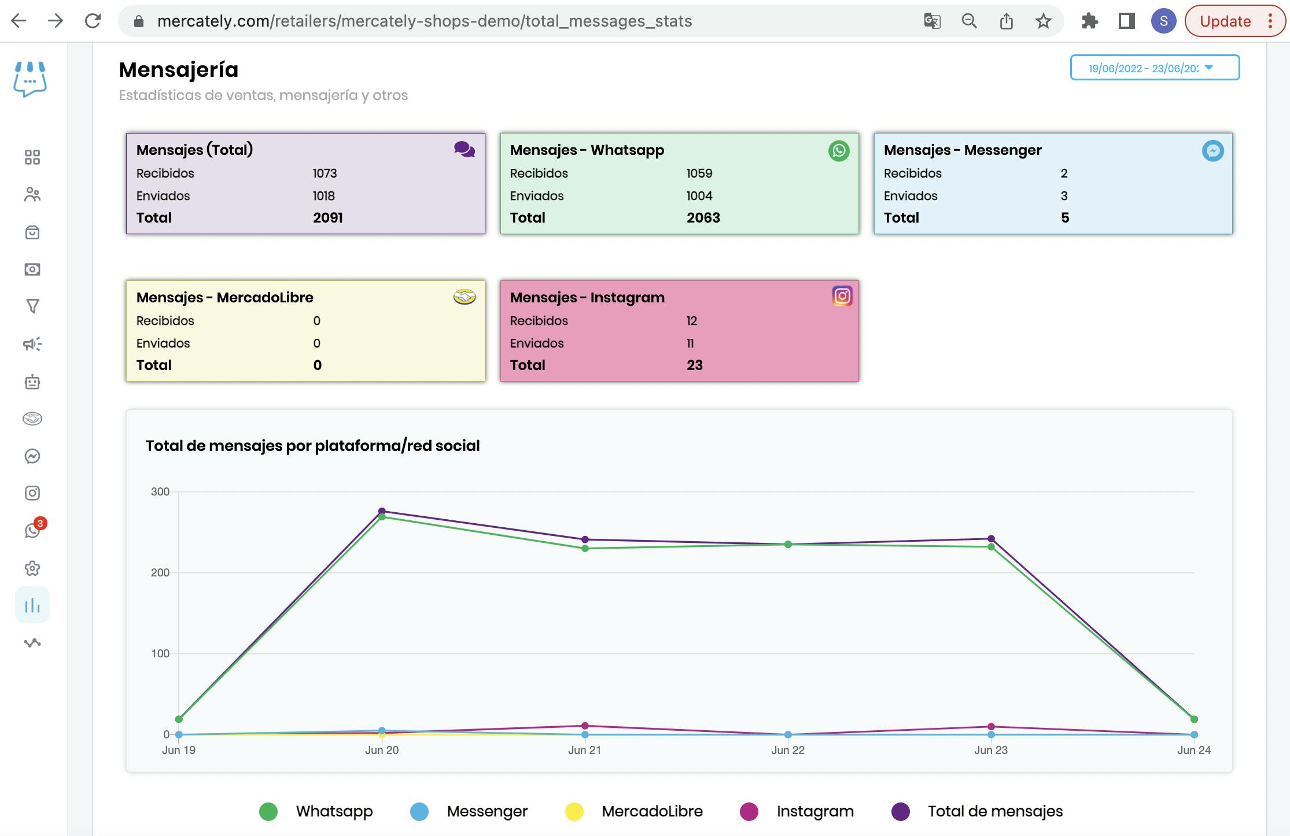Toggle MercadoLibre series in chart legend
The height and width of the screenshot is (836, 1290).
[x=652, y=811]
